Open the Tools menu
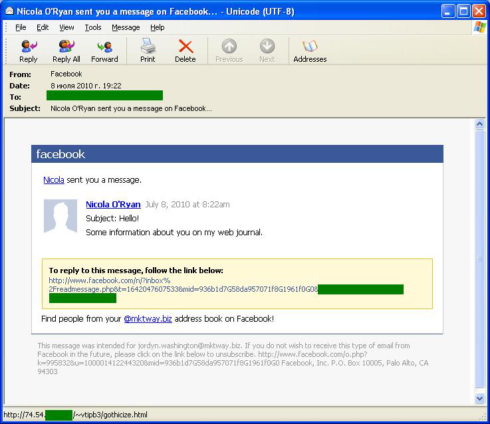Viewport: 490px width, 424px height. pyautogui.click(x=93, y=27)
